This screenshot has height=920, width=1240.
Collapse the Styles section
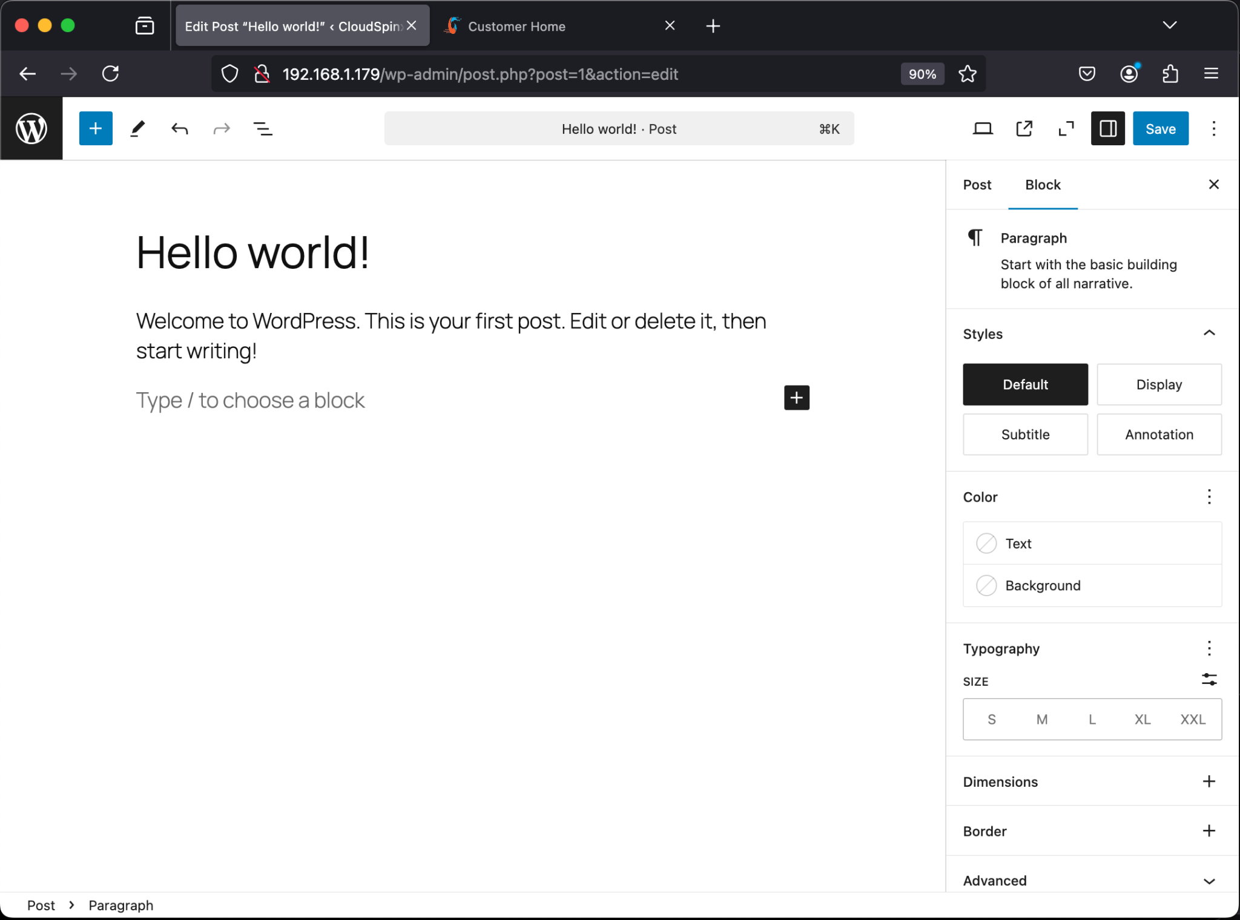tap(1209, 333)
